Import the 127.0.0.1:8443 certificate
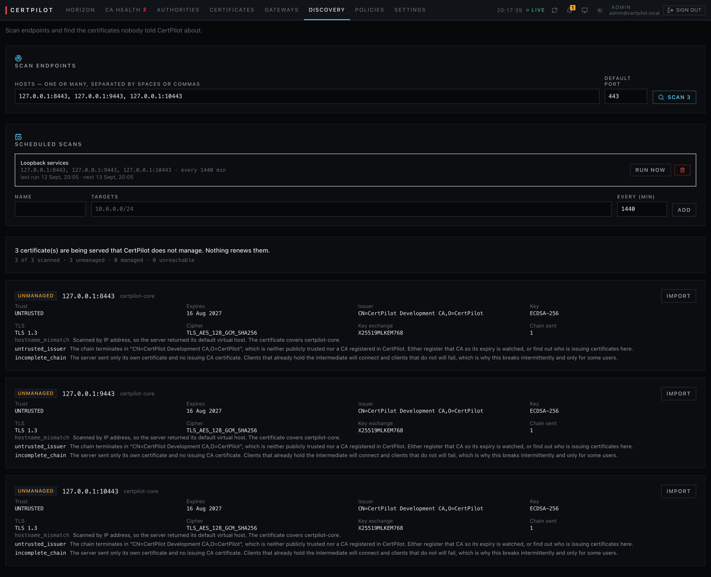Screen dimensions: 711x577 (x=679, y=296)
